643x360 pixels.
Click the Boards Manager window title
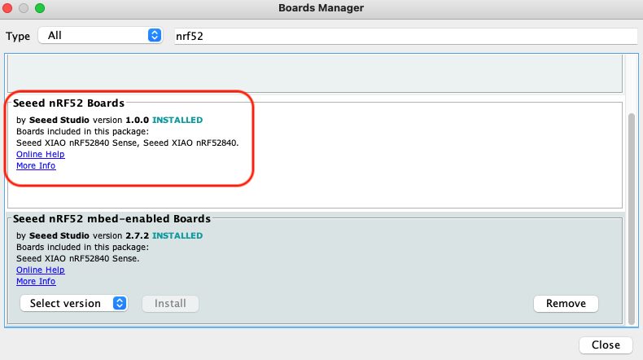coord(321,8)
